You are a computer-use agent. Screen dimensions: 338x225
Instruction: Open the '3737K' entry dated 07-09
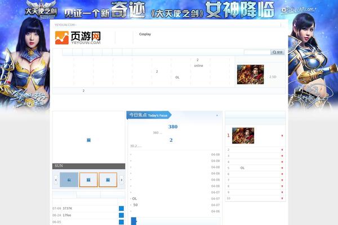(68, 209)
